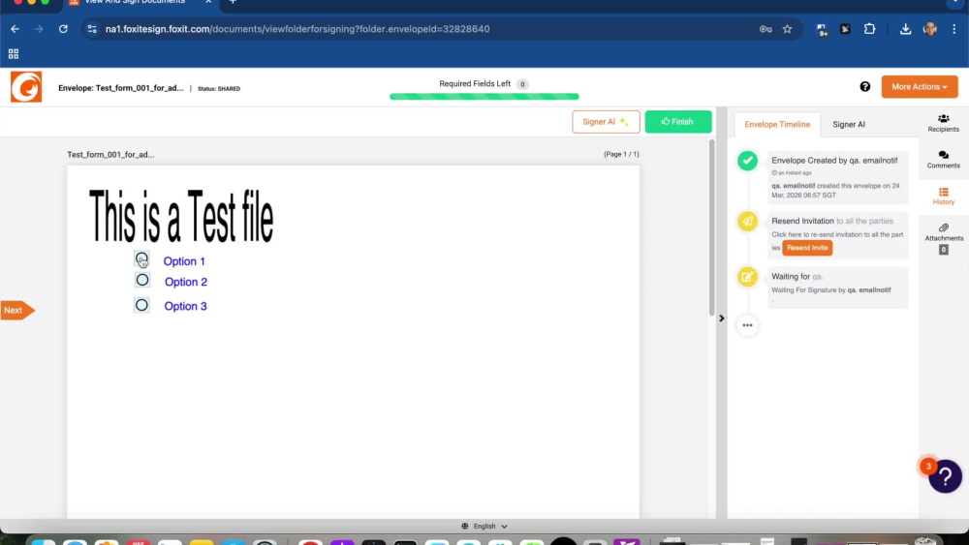The width and height of the screenshot is (969, 545).
Task: Click 'Waiting For Signature by qa. emailnotif' text
Action: point(831,290)
